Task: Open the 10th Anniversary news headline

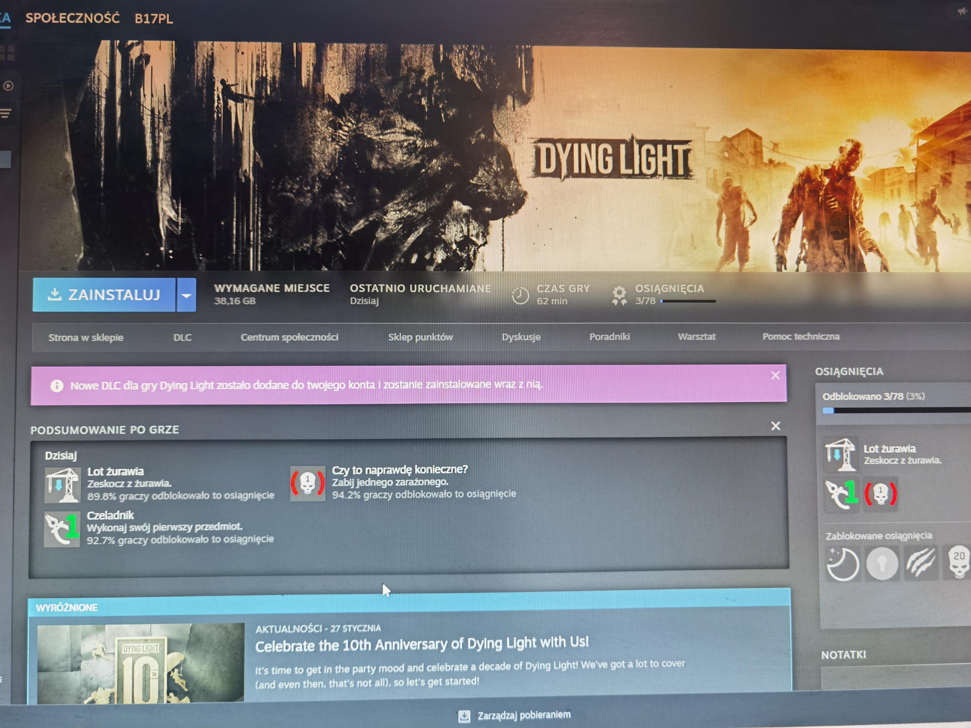Action: pos(422,644)
